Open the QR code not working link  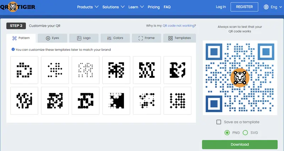pos(179,26)
